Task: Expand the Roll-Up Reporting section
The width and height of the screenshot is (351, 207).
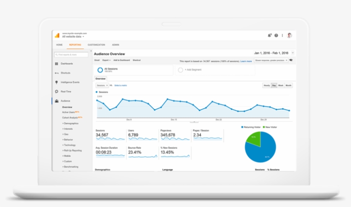Action: click(x=72, y=151)
